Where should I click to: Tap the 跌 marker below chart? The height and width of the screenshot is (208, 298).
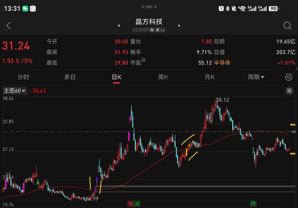point(253,203)
